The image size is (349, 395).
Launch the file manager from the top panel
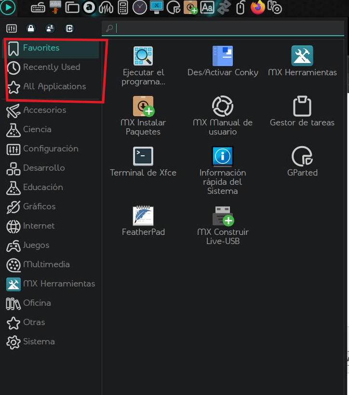[72, 7]
